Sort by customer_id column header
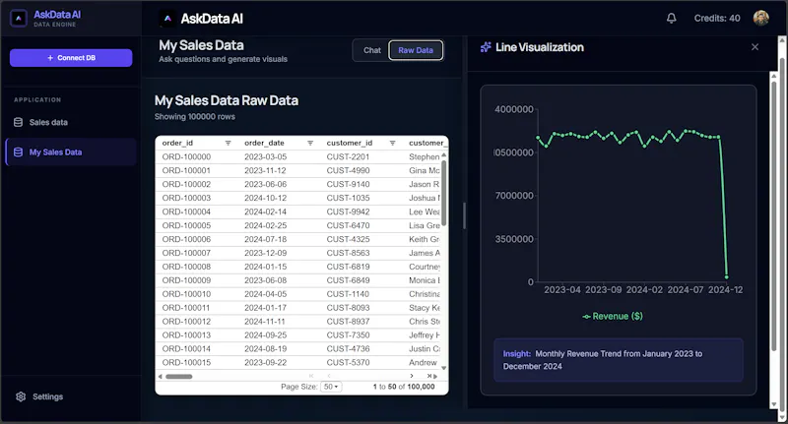This screenshot has height=424, width=788. (350, 143)
